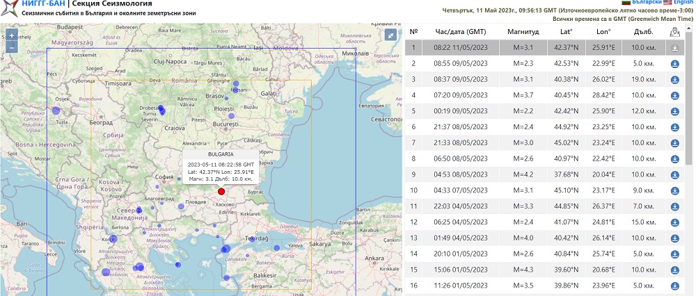Download data for event number 15
696x296 pixels.
coord(674,269)
